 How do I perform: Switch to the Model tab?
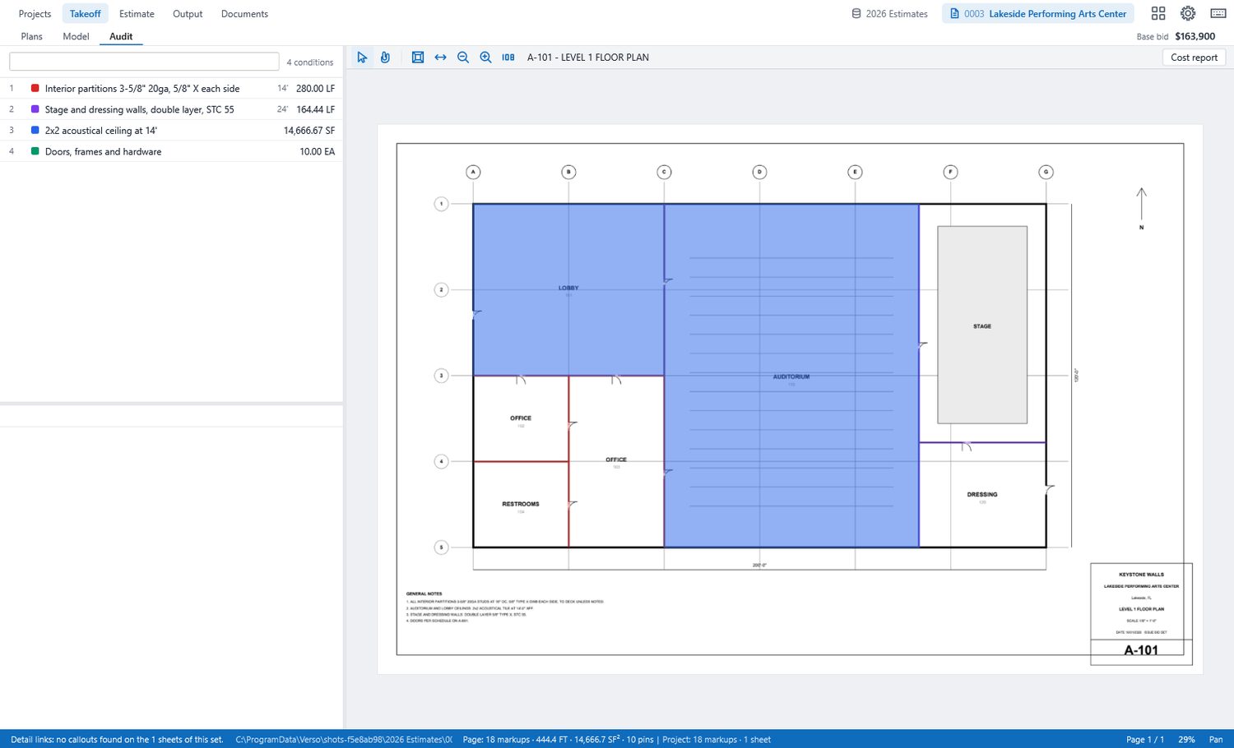click(76, 36)
